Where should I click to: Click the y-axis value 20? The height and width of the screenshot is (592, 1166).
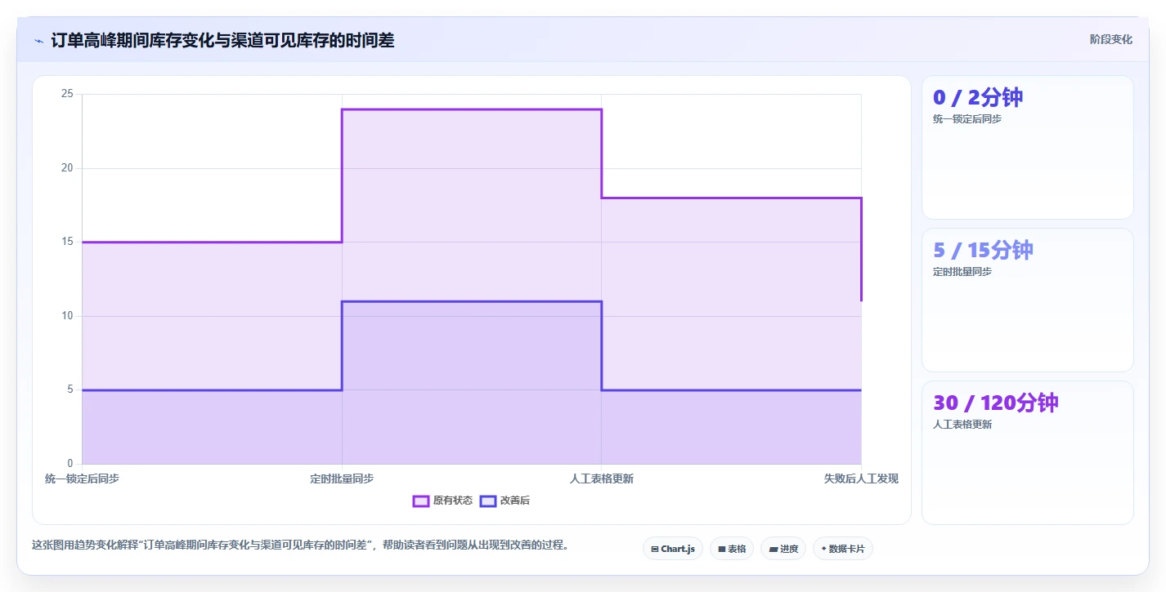click(67, 168)
